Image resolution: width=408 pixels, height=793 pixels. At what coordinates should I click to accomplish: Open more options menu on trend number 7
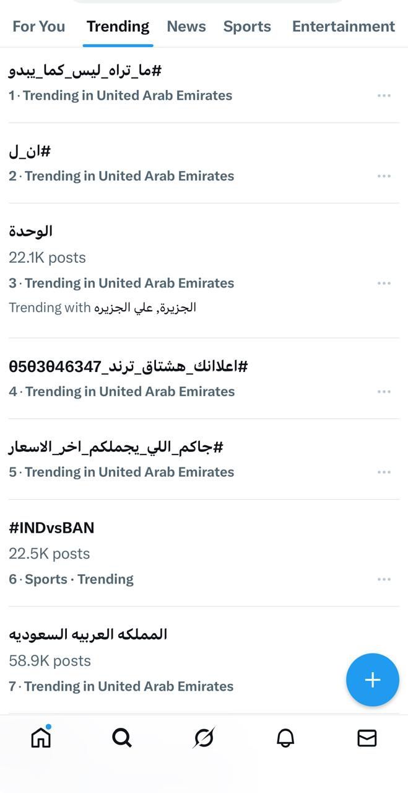tap(384, 686)
